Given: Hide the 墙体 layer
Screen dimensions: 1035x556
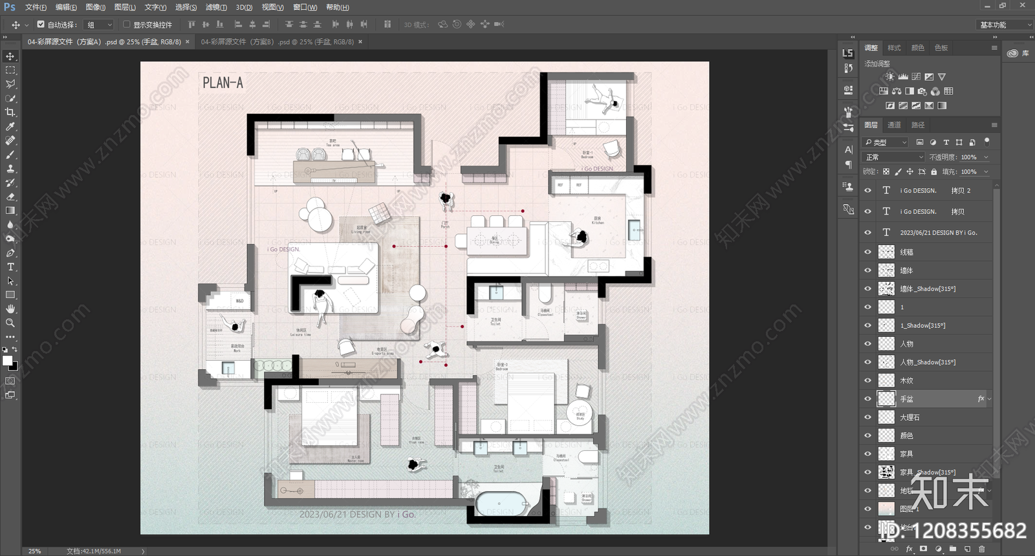Looking at the screenshot, I should pos(868,270).
